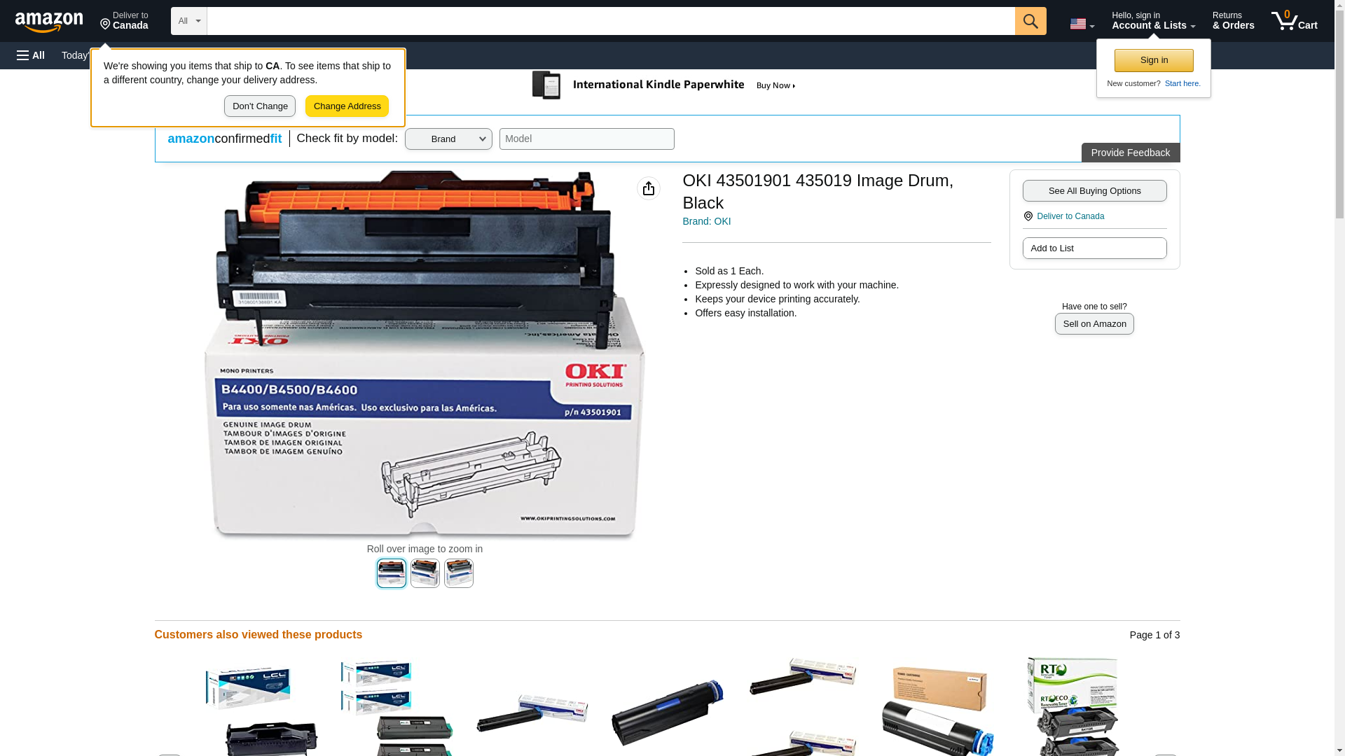The height and width of the screenshot is (756, 1345).
Task: Click the Brand: OKI link
Action: [706, 221]
